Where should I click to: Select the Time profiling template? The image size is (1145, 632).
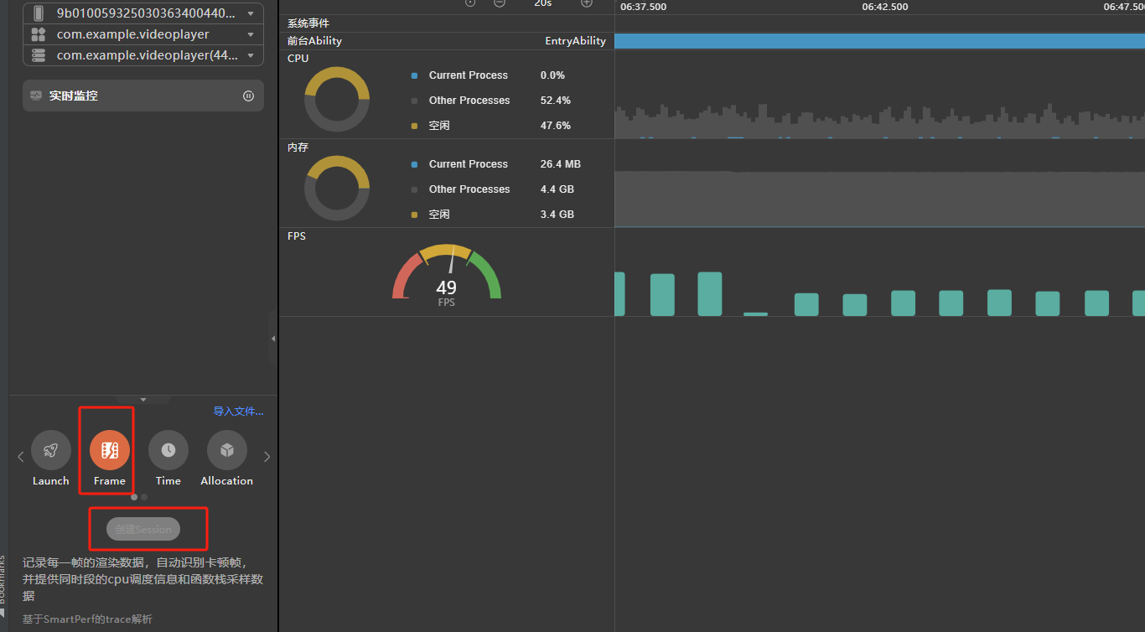(x=168, y=450)
